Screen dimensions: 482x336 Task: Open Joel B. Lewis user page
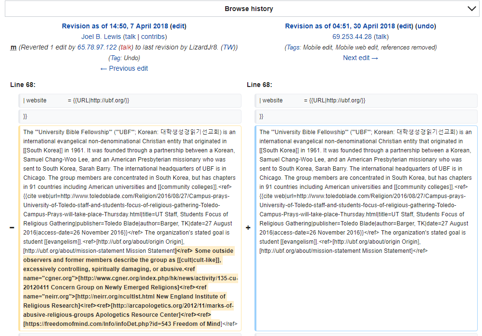(x=101, y=37)
